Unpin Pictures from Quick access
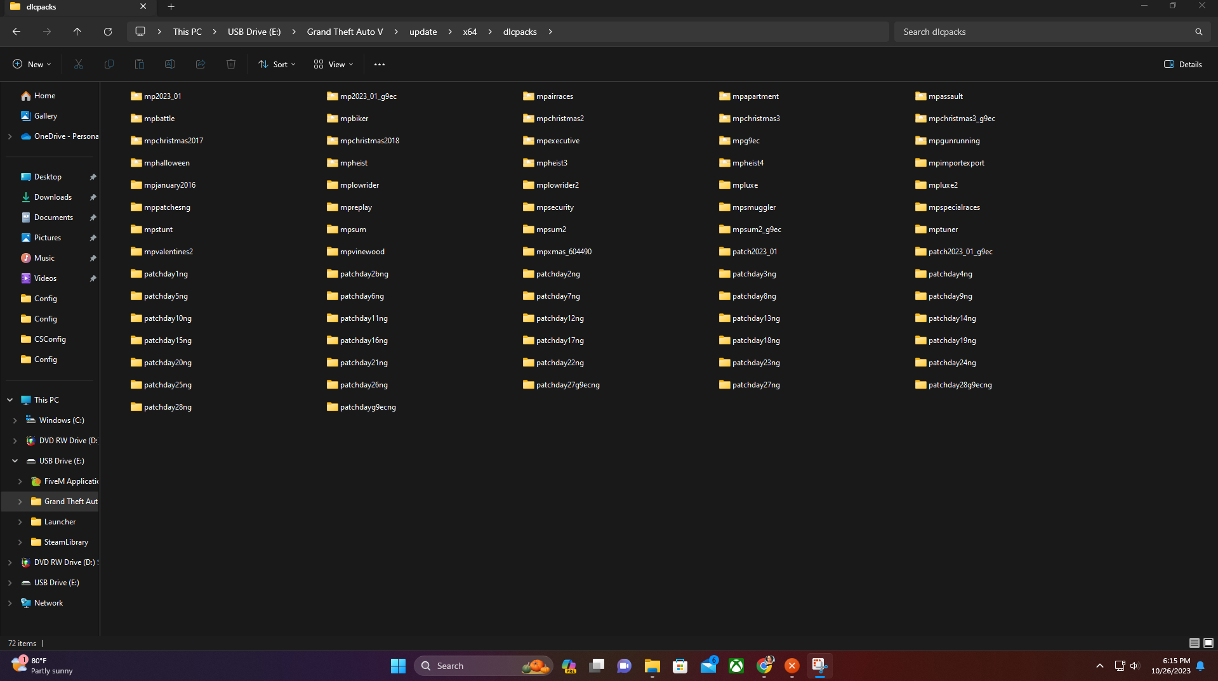Screen dimensions: 1218x681 (x=93, y=238)
